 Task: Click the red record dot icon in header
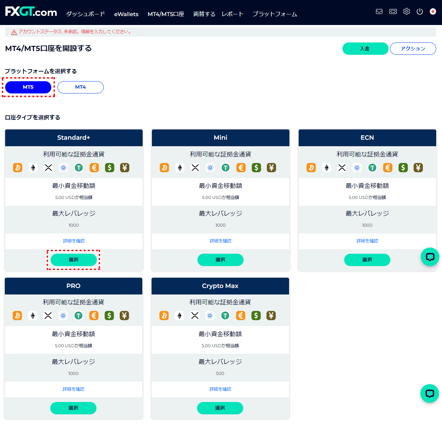coord(433,12)
